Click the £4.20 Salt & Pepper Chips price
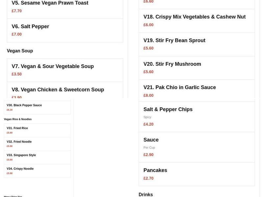 click(149, 124)
